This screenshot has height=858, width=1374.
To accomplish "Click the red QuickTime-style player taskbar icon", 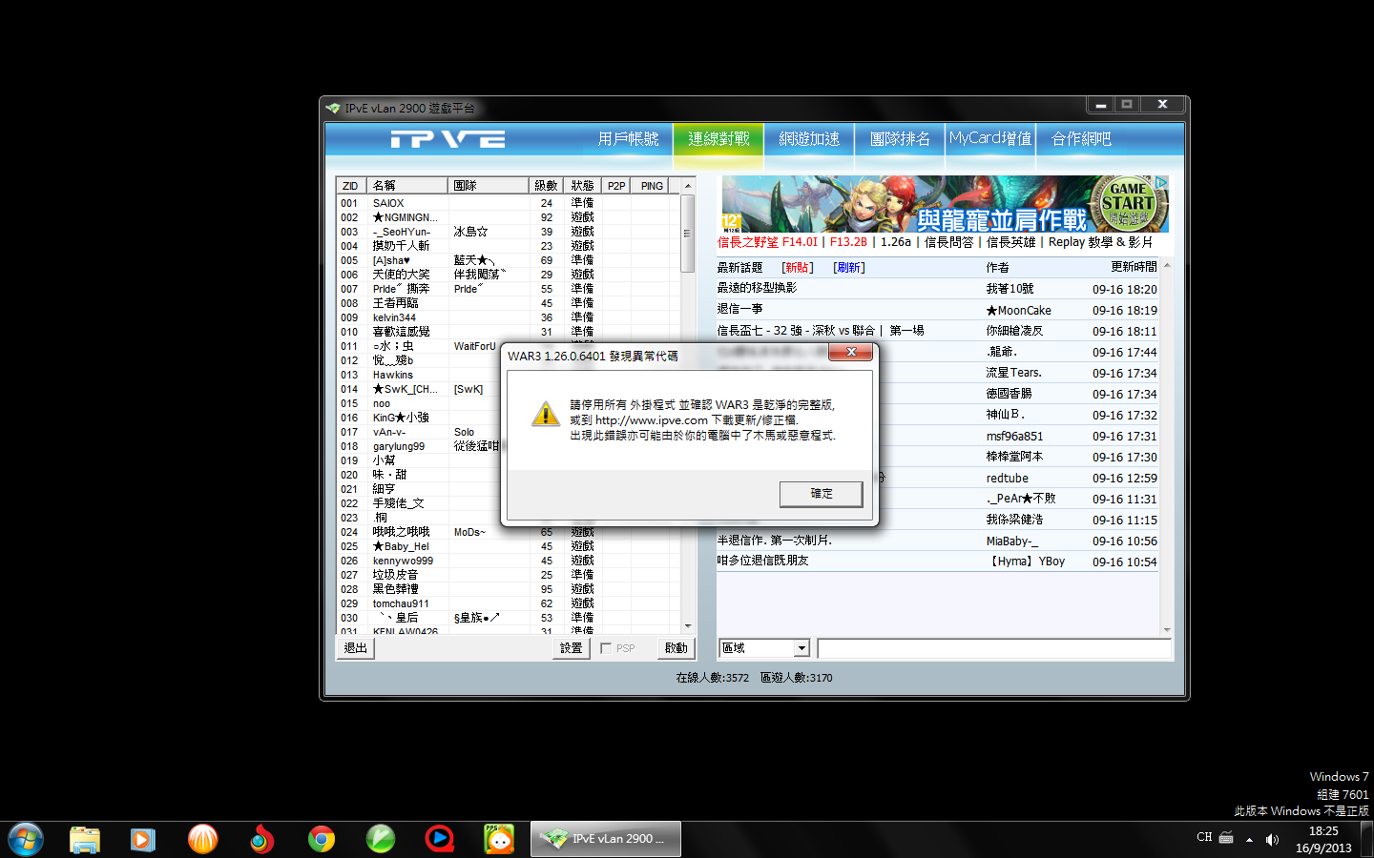I will pyautogui.click(x=439, y=839).
